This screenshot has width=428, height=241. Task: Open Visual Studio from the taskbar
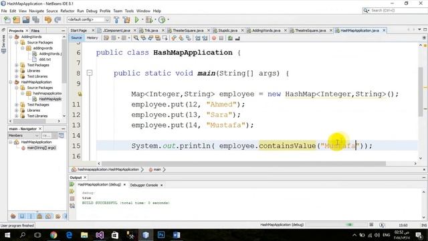point(100,235)
